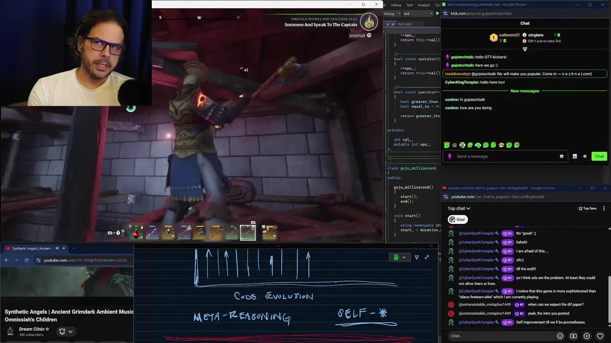Collapse the operator>= function fold marker
This screenshot has width=611, height=343.
pyautogui.click(x=386, y=92)
